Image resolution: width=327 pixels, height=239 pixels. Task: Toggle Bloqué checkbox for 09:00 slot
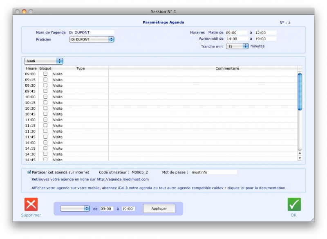(x=45, y=74)
